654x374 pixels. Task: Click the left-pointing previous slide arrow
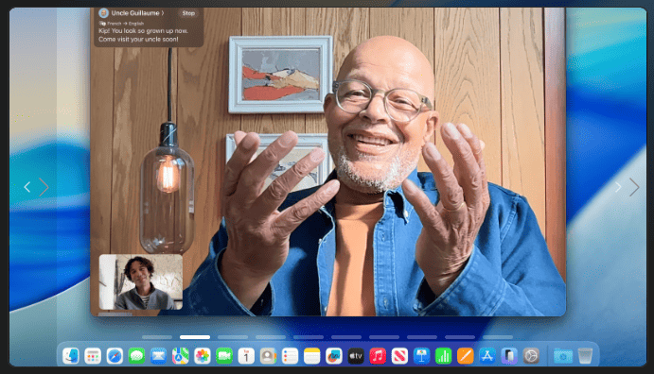27,187
